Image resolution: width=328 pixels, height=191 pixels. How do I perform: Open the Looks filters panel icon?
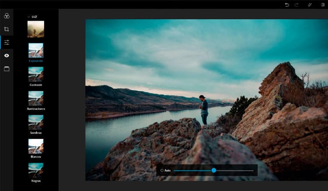(x=7, y=16)
